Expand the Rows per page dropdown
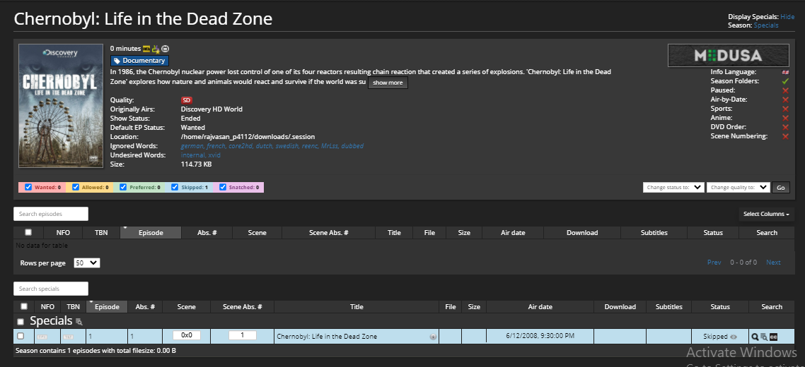This screenshot has height=367, width=805. coord(87,263)
